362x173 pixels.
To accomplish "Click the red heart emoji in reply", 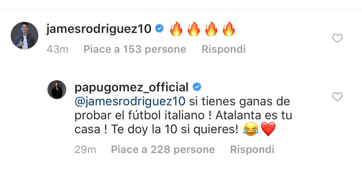I will click(x=268, y=130).
